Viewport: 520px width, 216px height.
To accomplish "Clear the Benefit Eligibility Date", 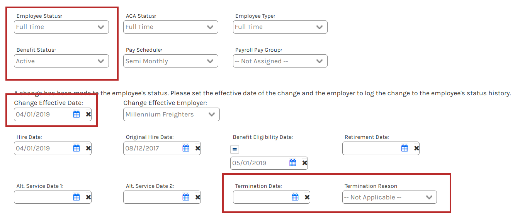I will pos(305,163).
